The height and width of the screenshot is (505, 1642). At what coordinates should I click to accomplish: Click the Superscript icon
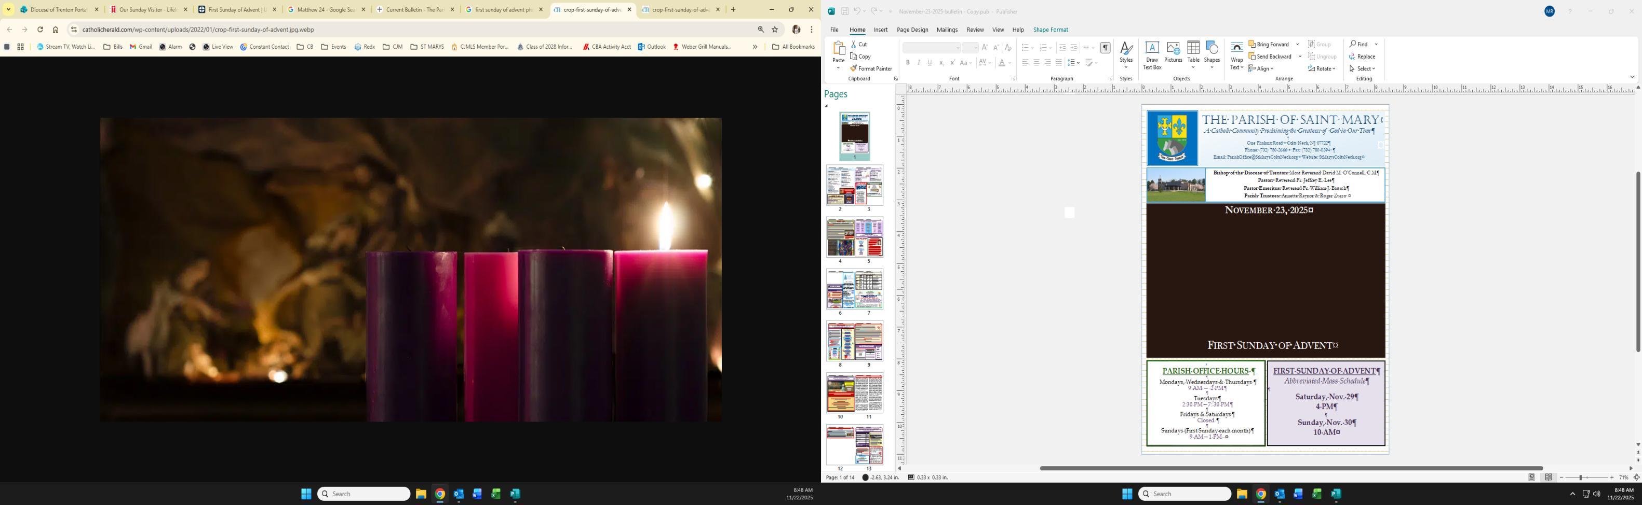coord(952,62)
